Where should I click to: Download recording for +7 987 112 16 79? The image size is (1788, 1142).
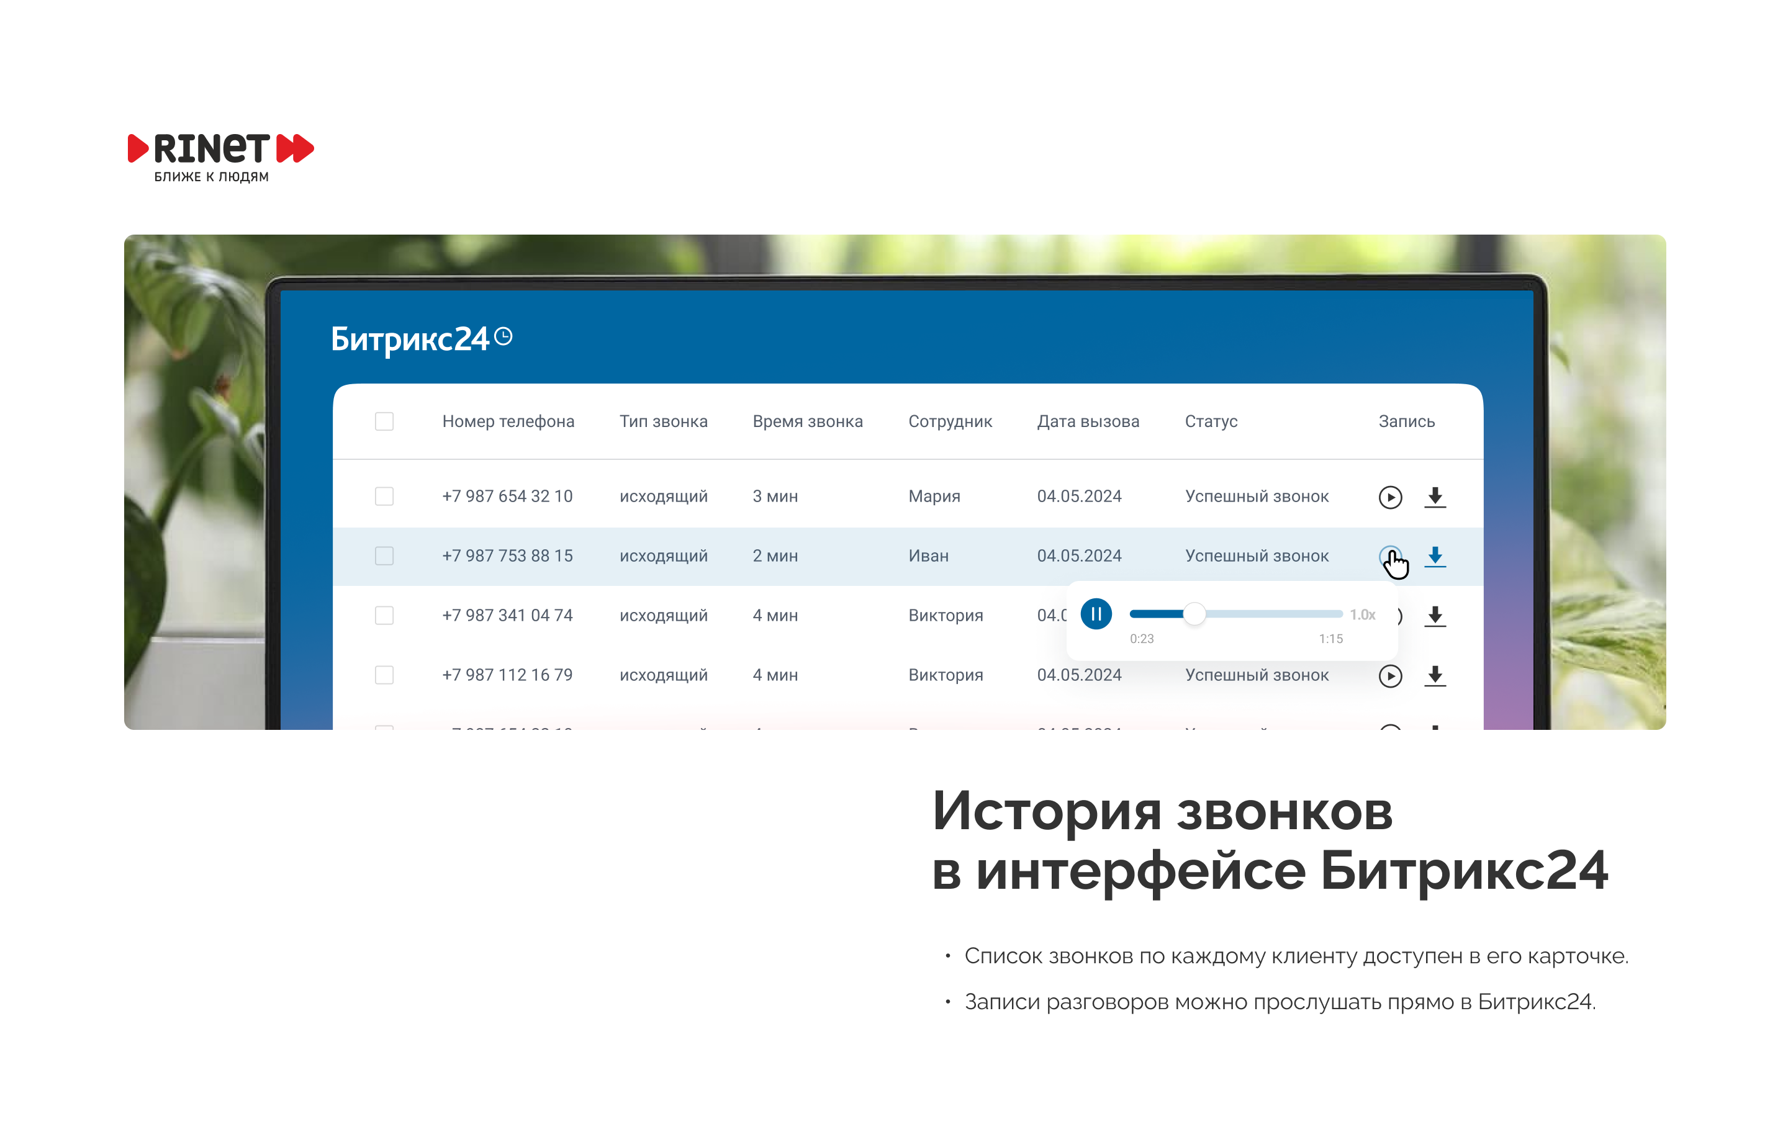pyautogui.click(x=1435, y=676)
